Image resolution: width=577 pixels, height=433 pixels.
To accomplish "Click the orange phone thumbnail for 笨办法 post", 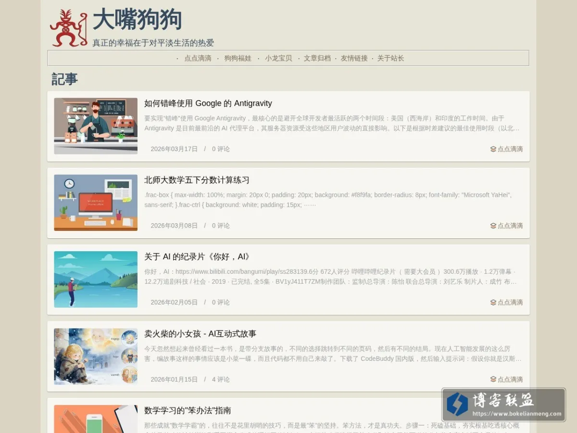I will [x=96, y=419].
